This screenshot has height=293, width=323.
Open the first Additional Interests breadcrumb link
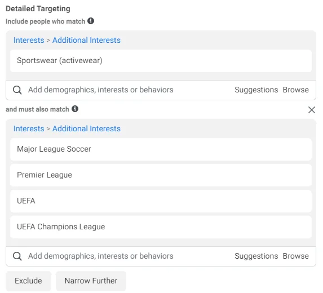pyautogui.click(x=86, y=40)
